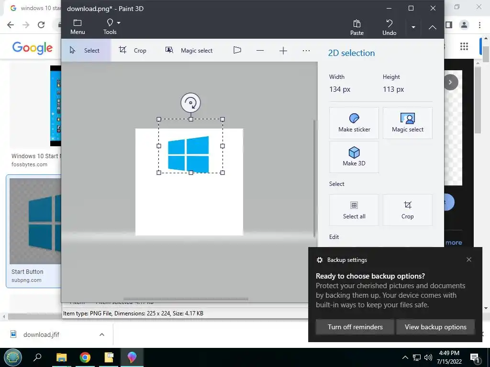This screenshot has width=490, height=367.
Task: Click the Make 3D button
Action: [x=354, y=157]
